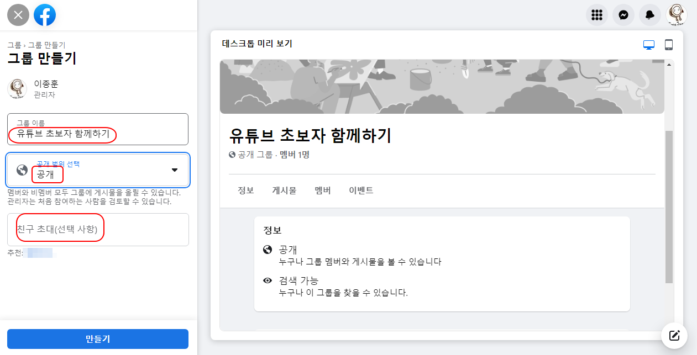Click the 친구 초대 input field
This screenshot has width=697, height=355.
pos(98,230)
